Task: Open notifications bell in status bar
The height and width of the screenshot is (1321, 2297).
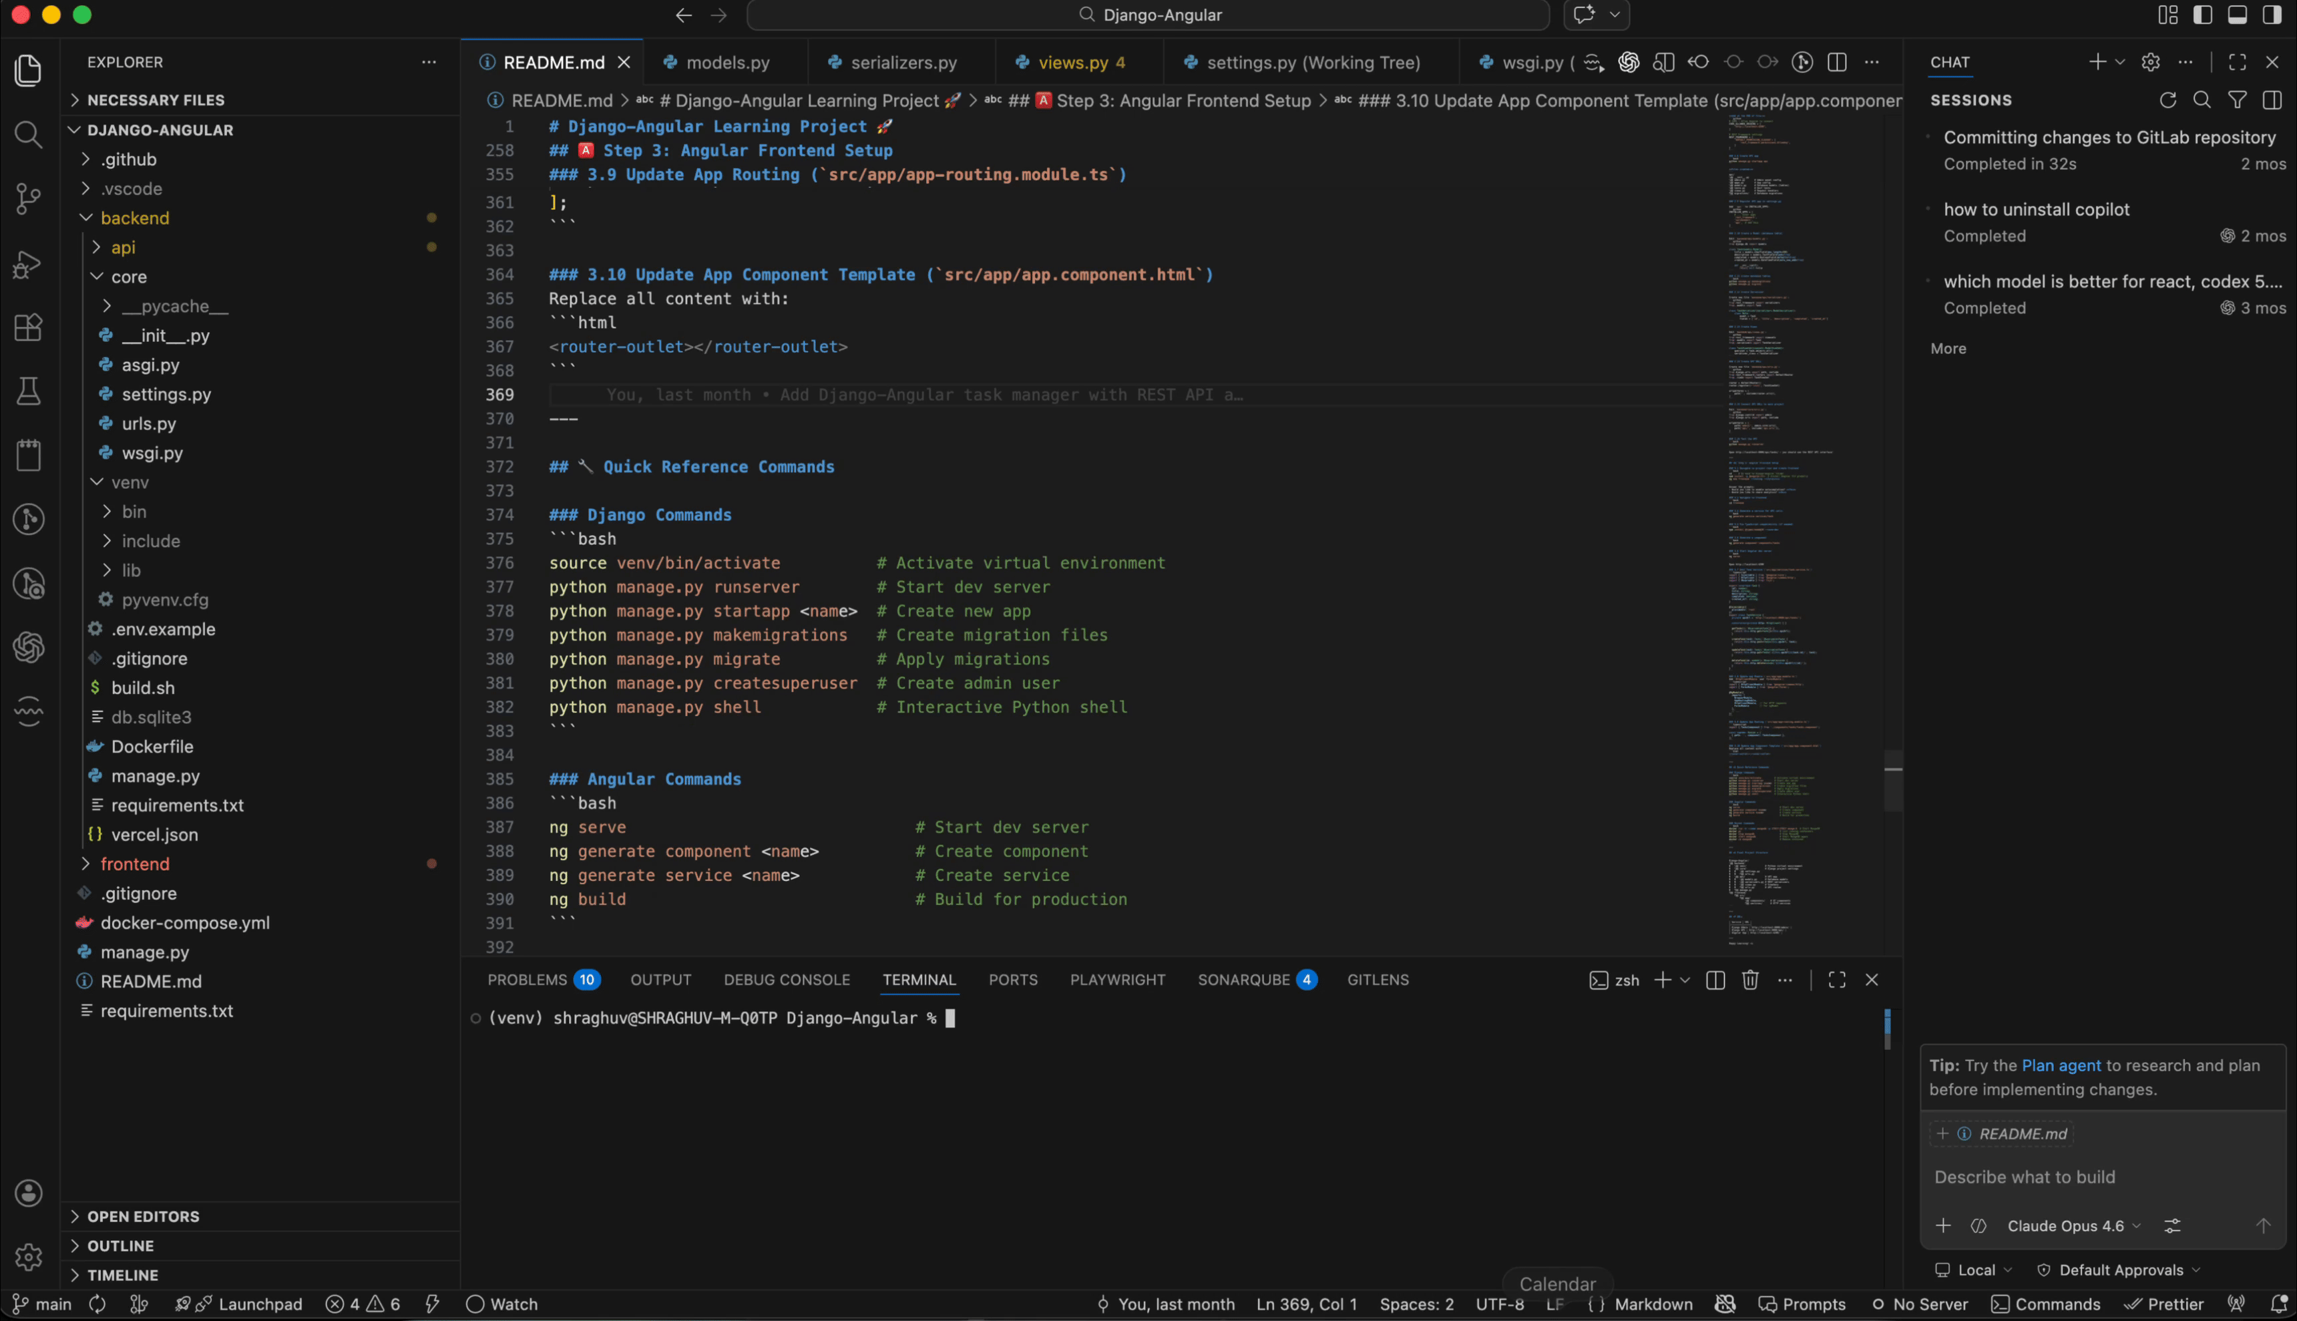Action: 2278,1304
